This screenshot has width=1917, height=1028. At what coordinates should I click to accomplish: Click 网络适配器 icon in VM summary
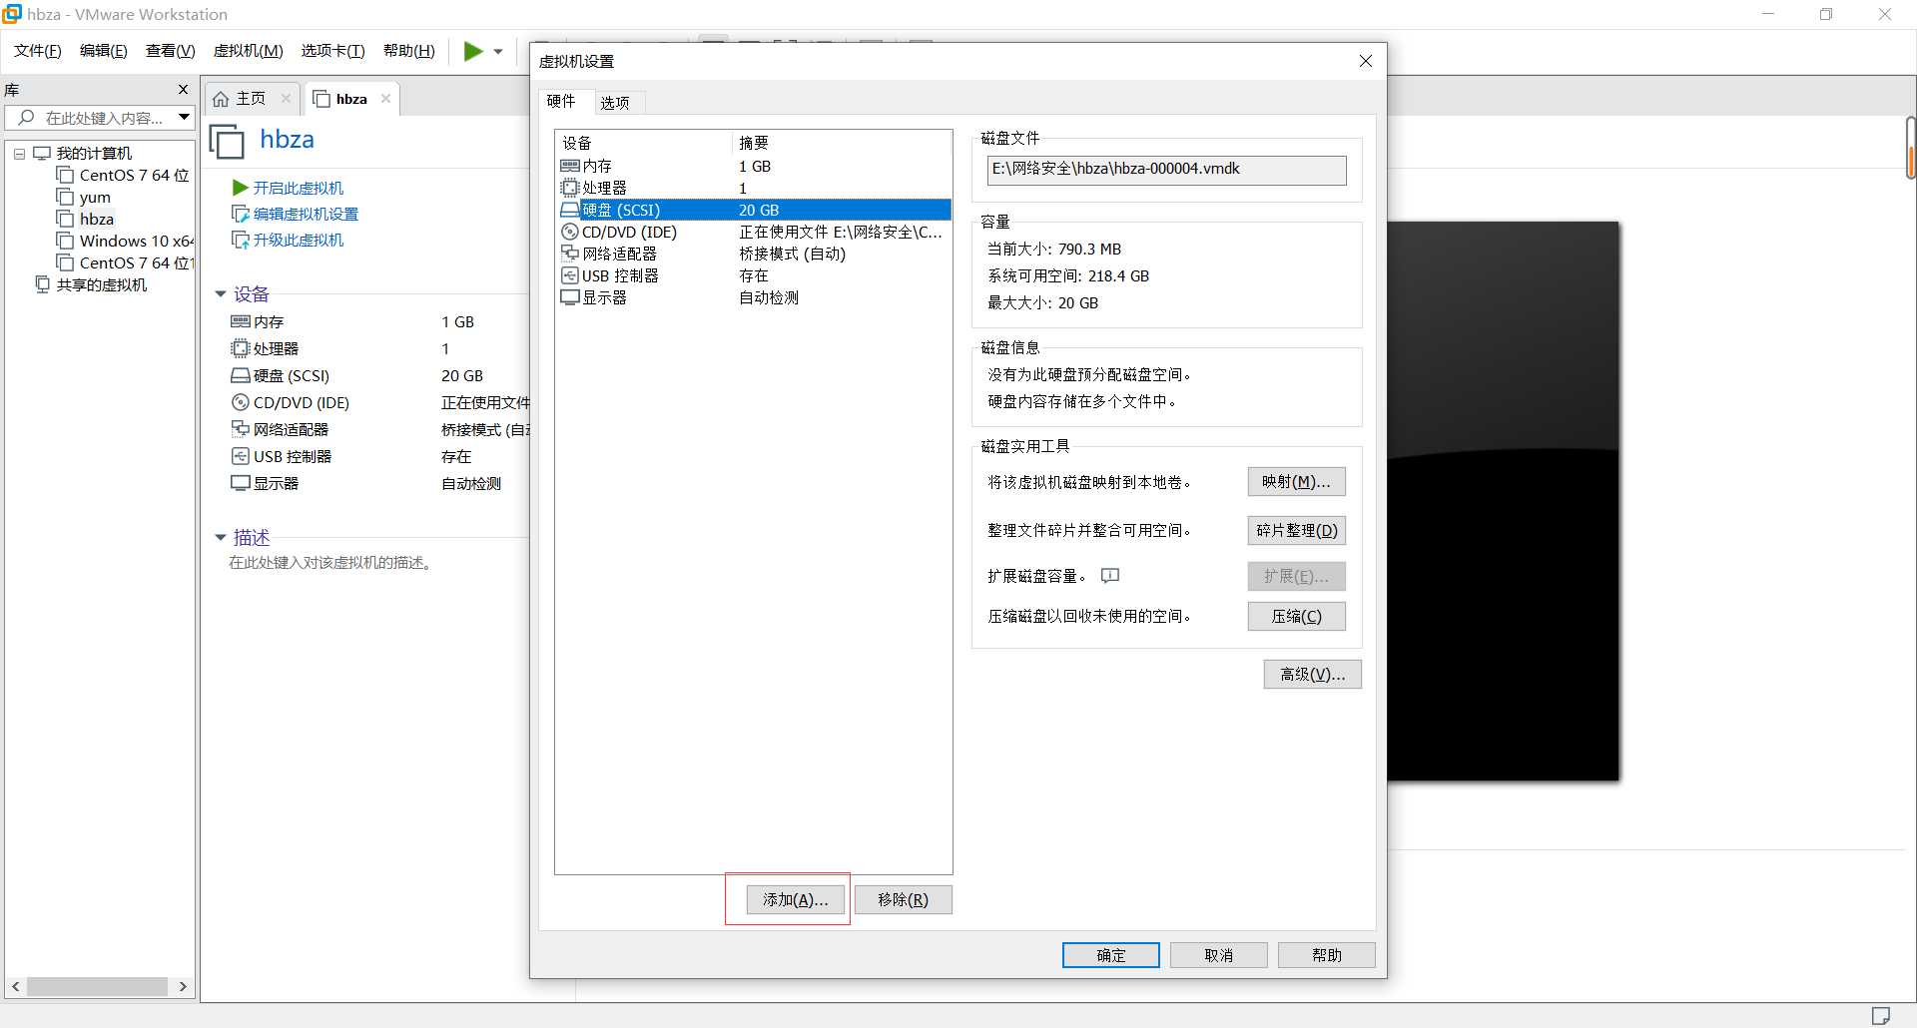tap(241, 429)
